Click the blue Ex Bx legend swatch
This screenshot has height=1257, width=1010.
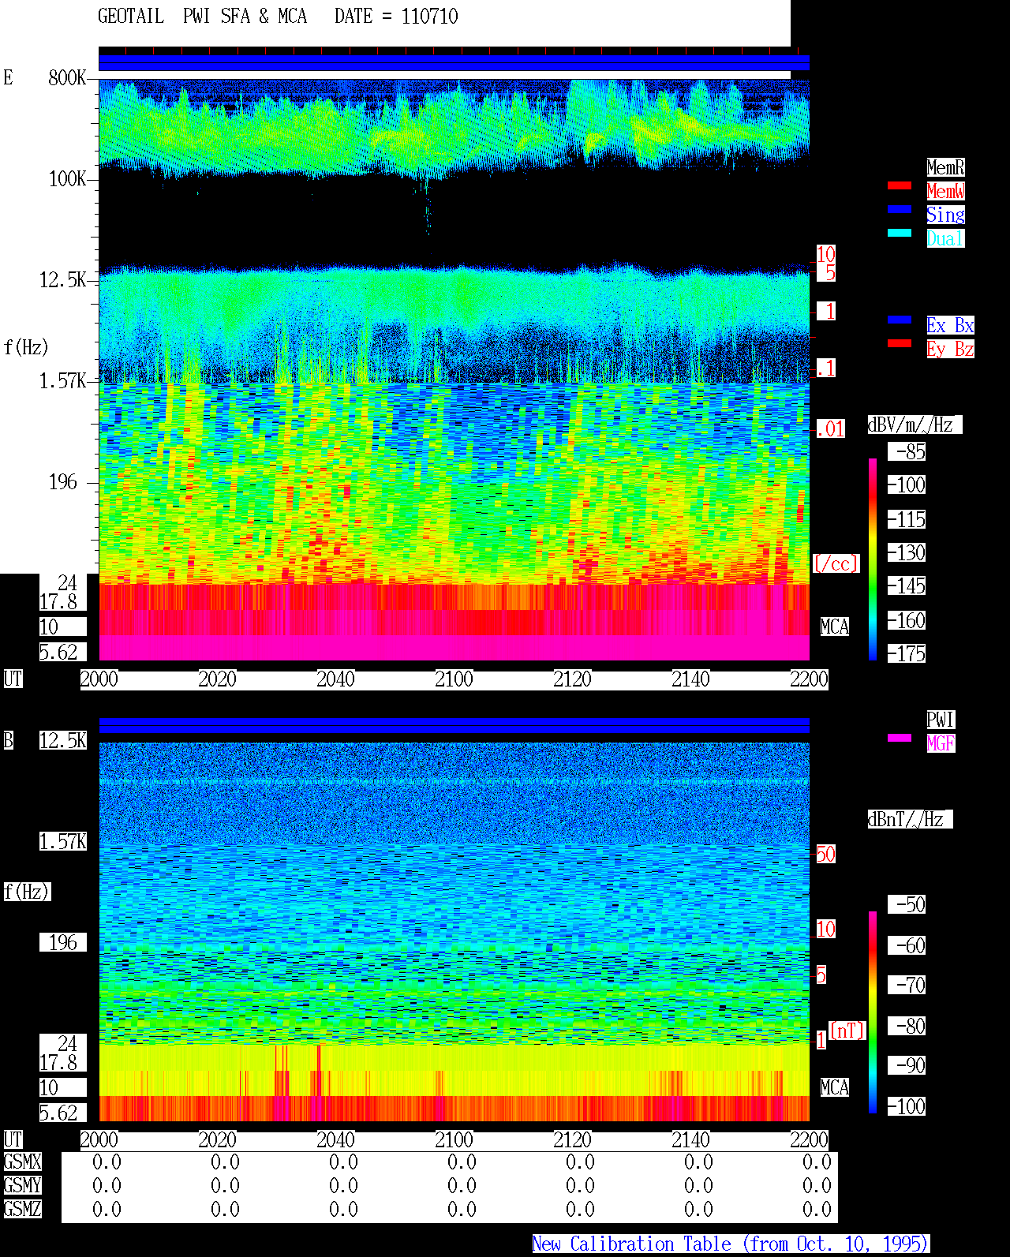tap(900, 320)
